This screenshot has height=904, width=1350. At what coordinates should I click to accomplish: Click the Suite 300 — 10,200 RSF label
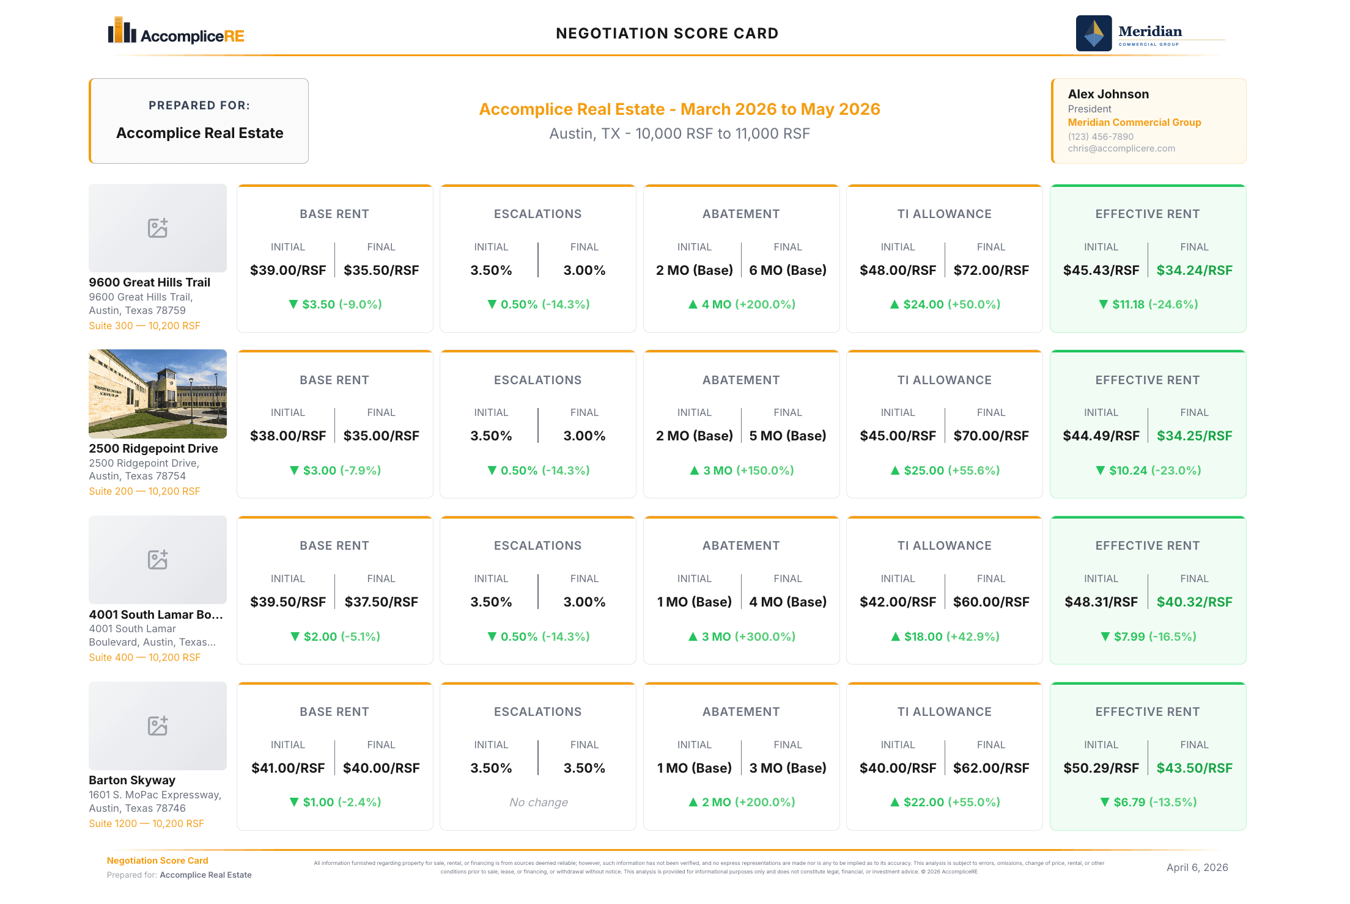pos(144,326)
